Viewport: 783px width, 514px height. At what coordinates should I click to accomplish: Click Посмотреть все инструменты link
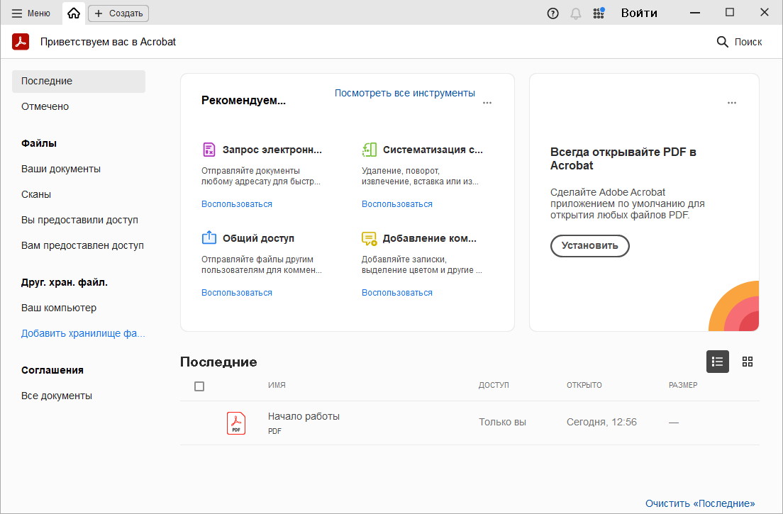(404, 93)
